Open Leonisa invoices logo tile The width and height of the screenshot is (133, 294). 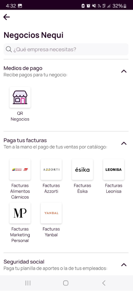point(113,169)
